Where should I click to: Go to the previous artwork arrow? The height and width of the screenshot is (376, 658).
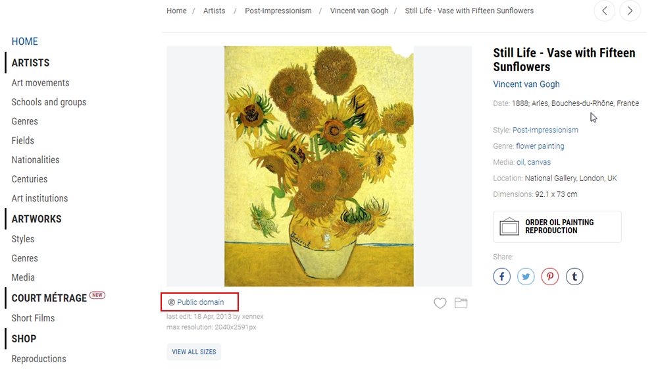(605, 11)
